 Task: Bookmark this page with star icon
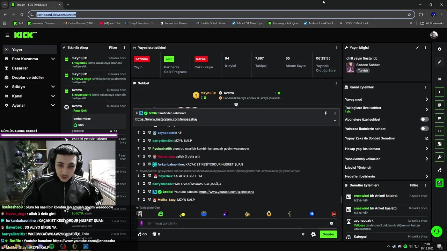409,15
